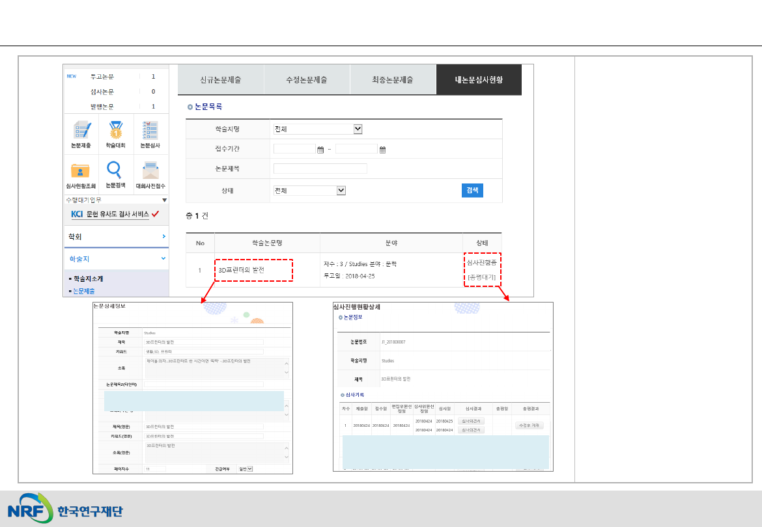Click into the 논문제목 text field
762x527 pixels.
(320, 169)
